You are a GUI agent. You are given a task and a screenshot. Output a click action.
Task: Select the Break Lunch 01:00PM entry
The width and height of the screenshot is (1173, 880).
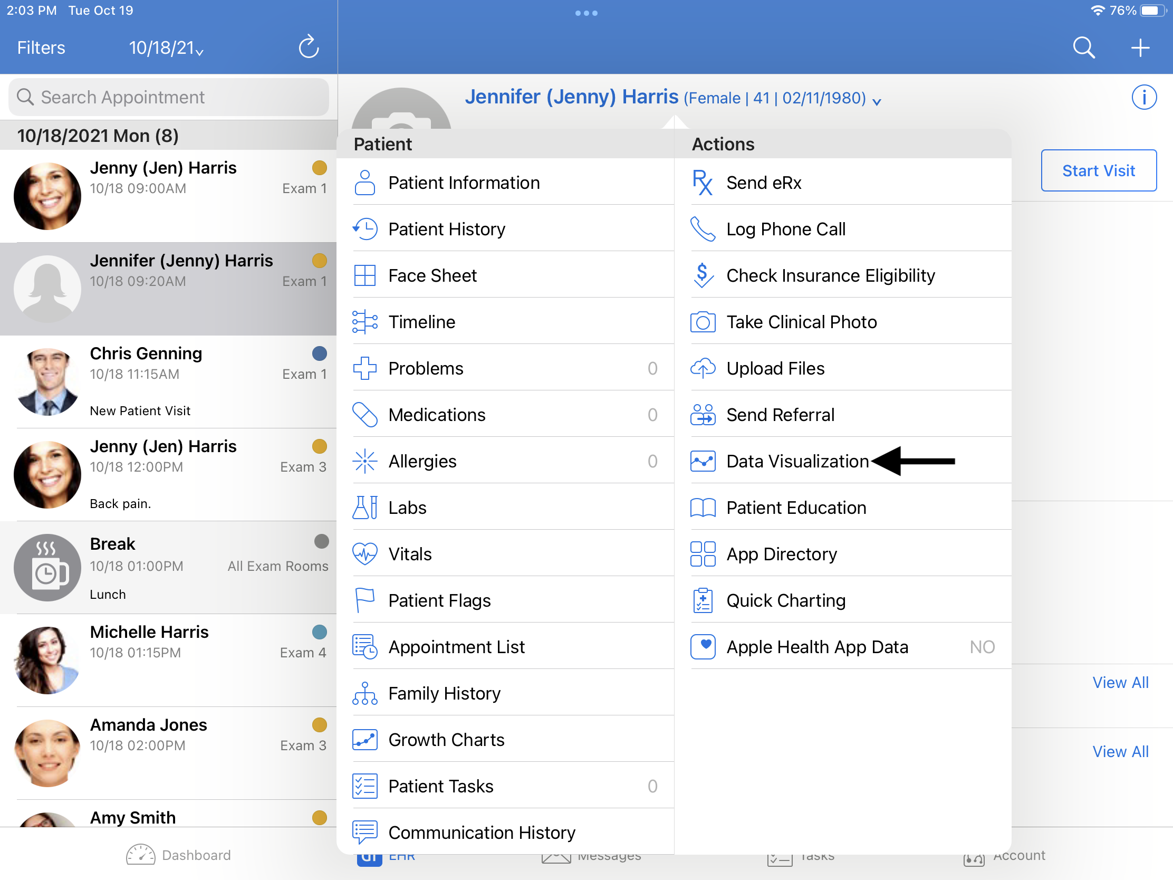tap(168, 568)
